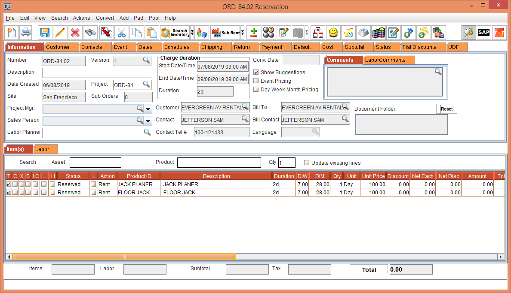
Task: Enable Event Pricing
Action: click(256, 81)
